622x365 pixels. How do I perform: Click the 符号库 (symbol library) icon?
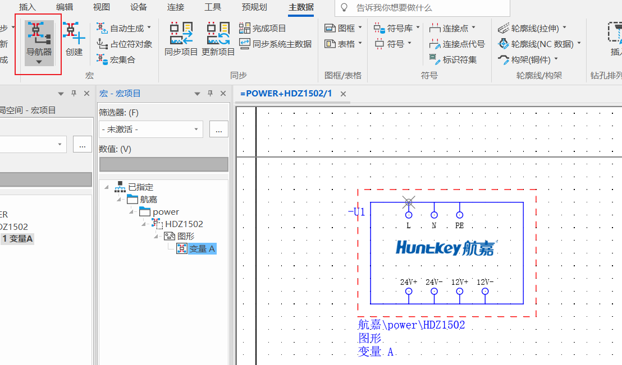pyautogui.click(x=379, y=28)
